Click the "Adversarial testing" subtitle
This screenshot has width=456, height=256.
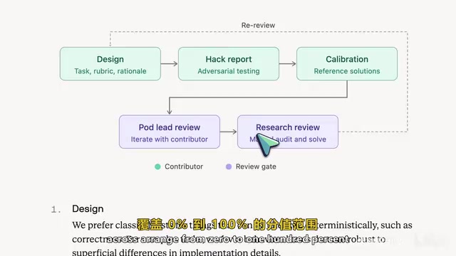tap(229, 71)
